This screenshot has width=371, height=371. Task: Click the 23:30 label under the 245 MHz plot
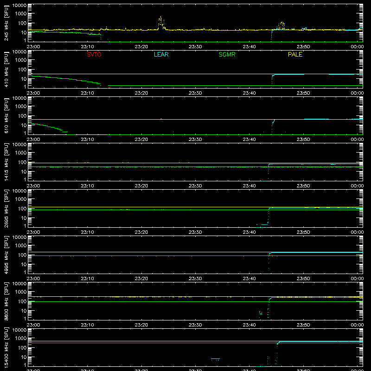195,47
